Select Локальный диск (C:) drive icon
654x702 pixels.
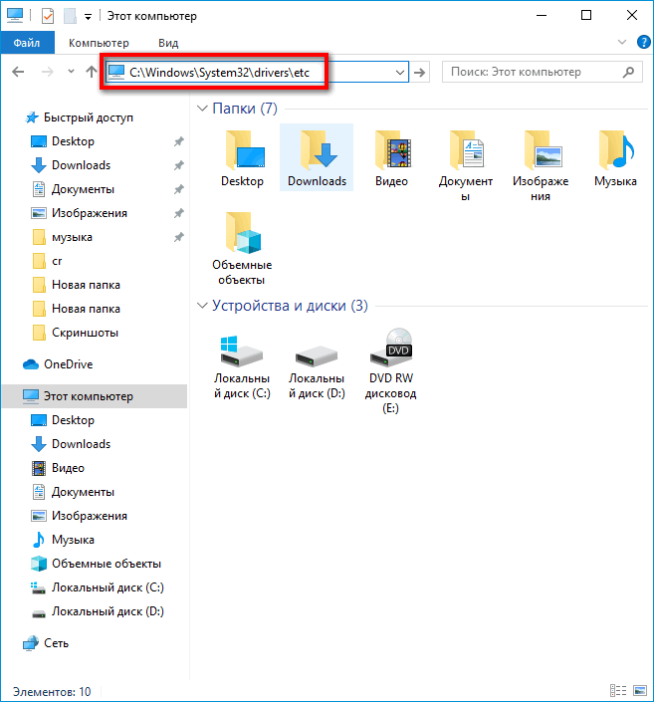[x=242, y=366]
